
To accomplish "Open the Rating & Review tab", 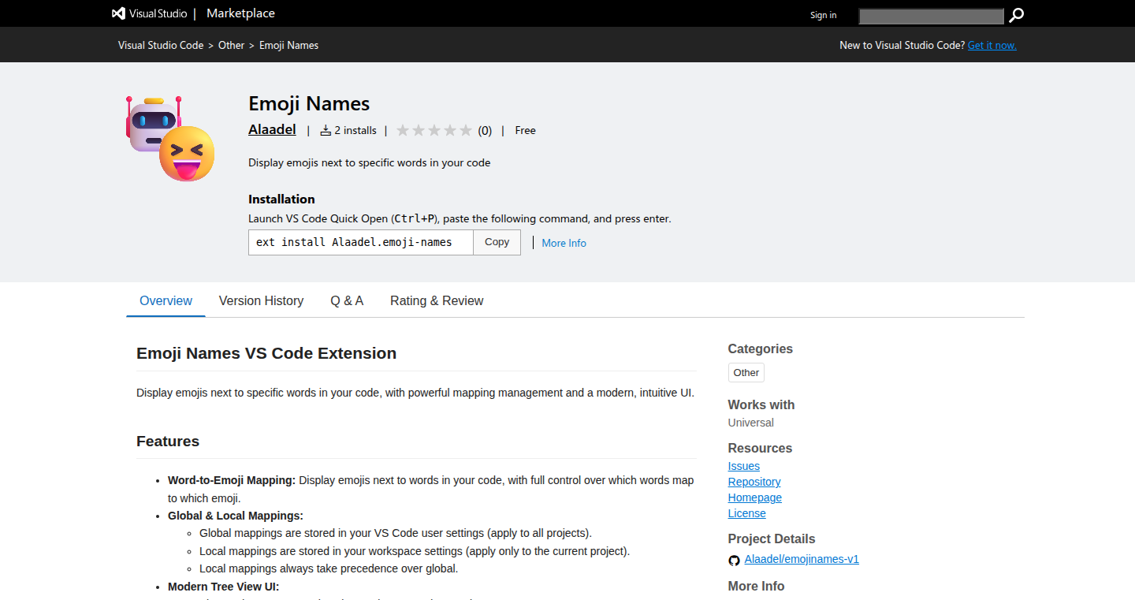I will tap(437, 300).
